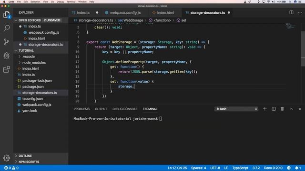This screenshot has height=171, width=305.
Task: Click storage-decorators.ts in the breadcrumb
Action: pyautogui.click(x=96, y=20)
